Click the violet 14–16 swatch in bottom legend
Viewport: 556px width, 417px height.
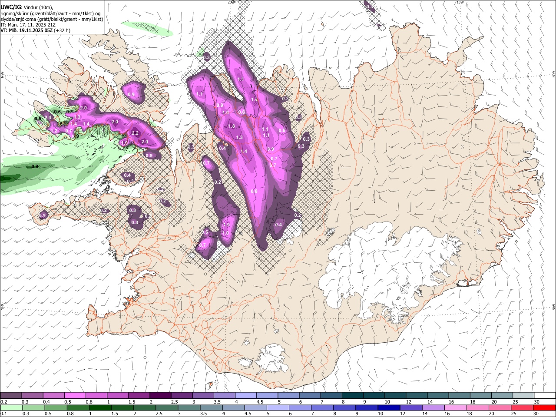(x=433, y=408)
